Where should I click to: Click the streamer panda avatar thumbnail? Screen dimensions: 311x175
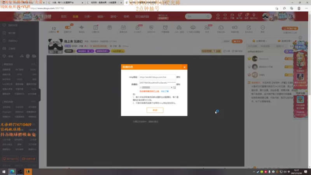pos(55,46)
